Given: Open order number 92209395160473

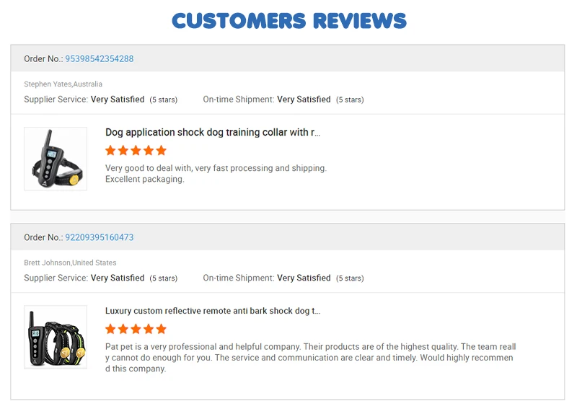Looking at the screenshot, I should [x=99, y=237].
